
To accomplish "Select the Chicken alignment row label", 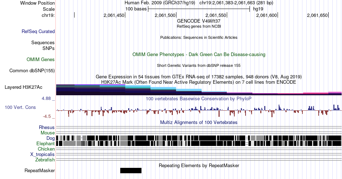I will click(46, 149).
